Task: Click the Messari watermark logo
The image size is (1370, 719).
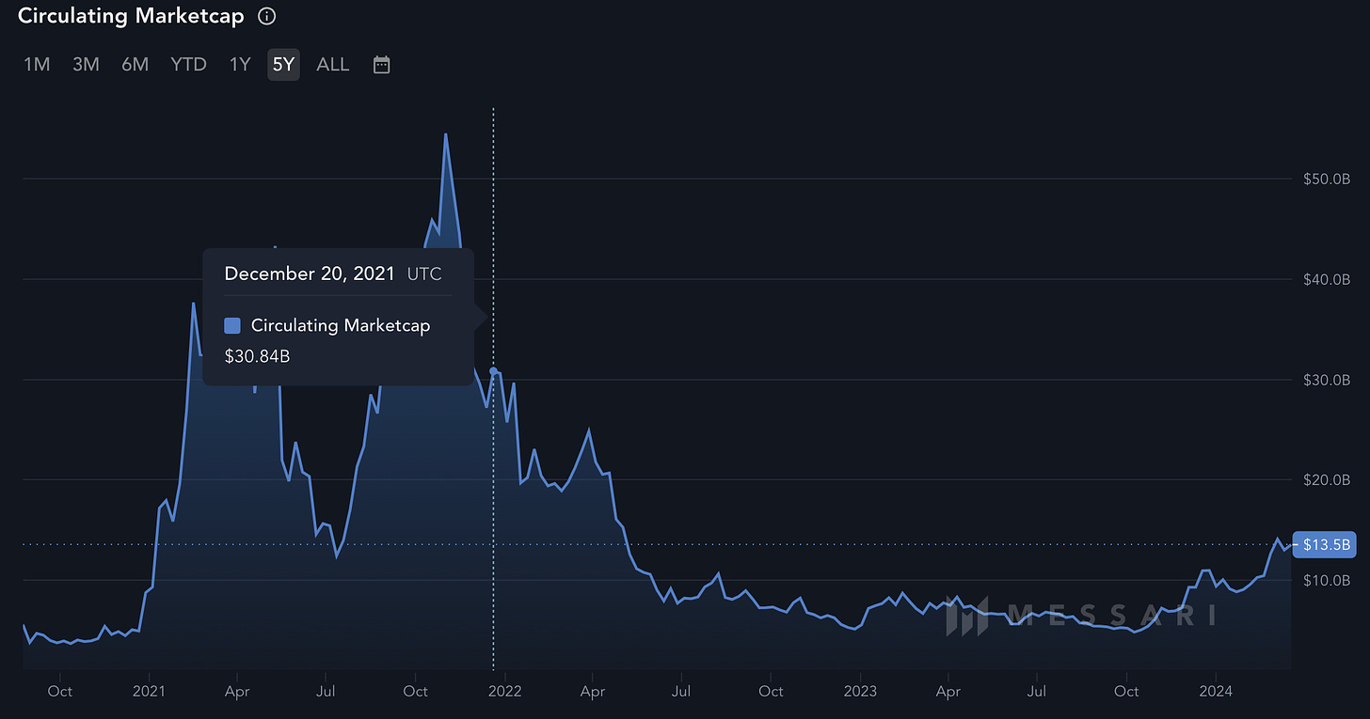Action: click(1081, 615)
